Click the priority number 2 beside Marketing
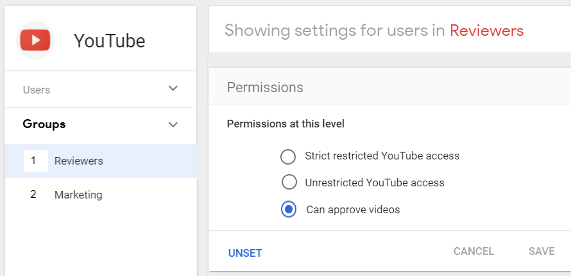This screenshot has height=276, width=571. point(33,195)
